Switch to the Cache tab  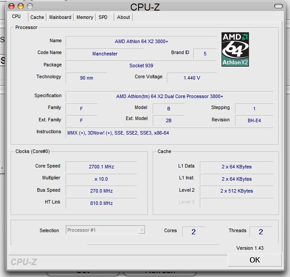pyautogui.click(x=37, y=17)
